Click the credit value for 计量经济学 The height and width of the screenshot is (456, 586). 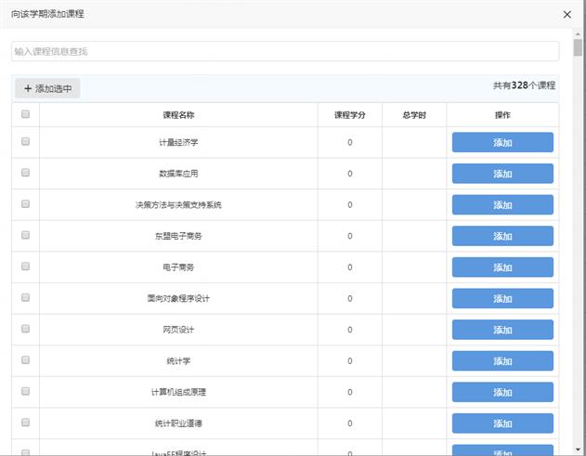tap(350, 142)
